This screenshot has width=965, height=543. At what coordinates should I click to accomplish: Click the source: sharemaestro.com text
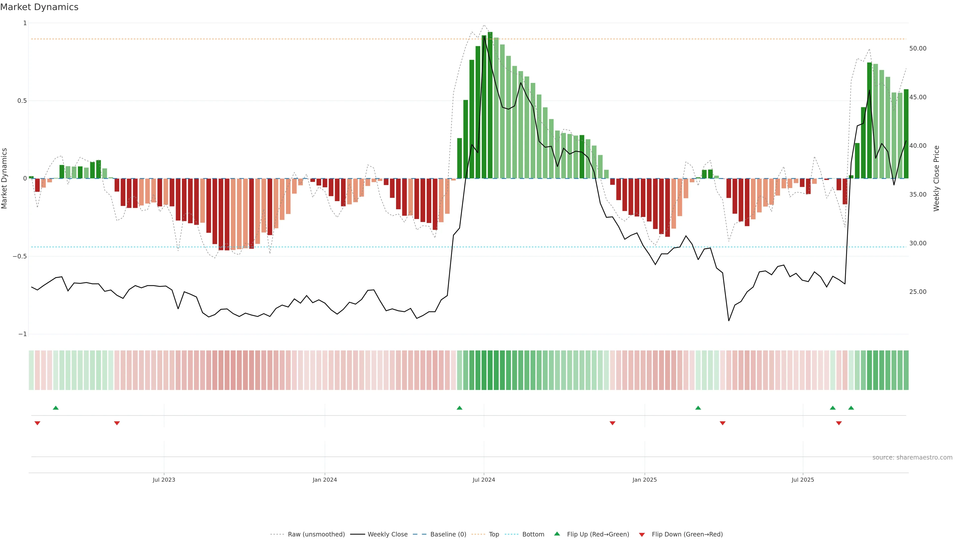click(912, 458)
